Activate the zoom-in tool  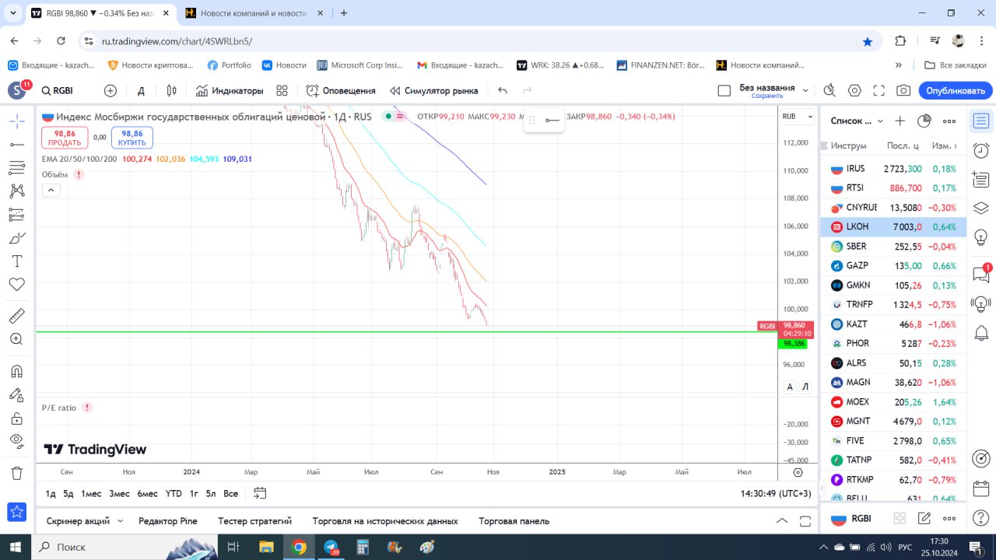(16, 339)
